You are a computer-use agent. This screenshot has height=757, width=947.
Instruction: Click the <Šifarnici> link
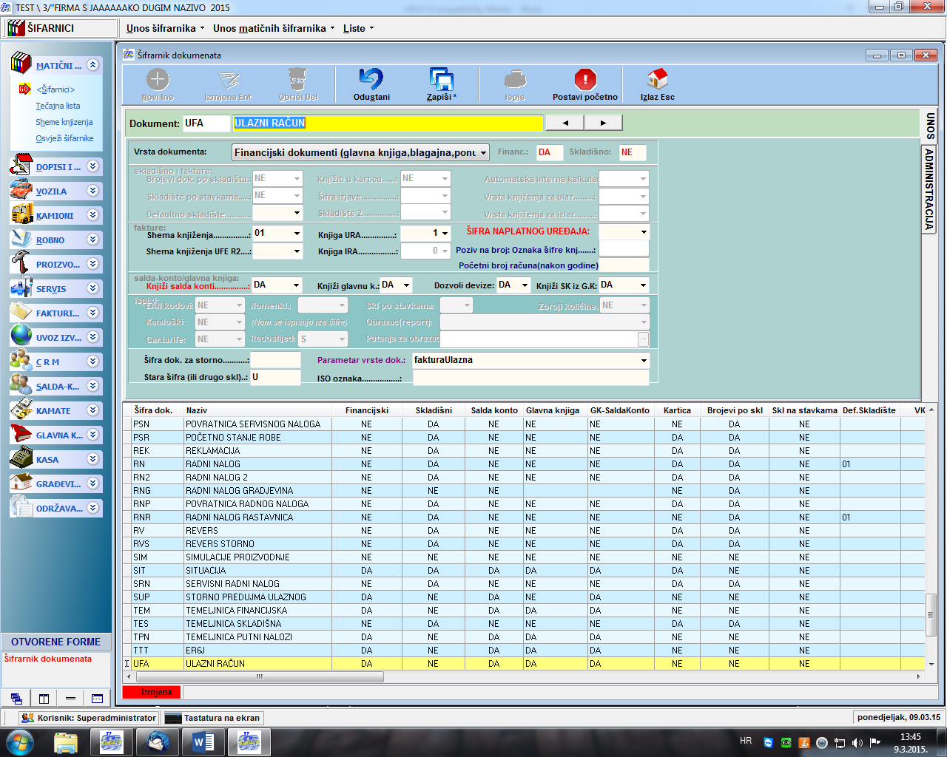[56, 89]
